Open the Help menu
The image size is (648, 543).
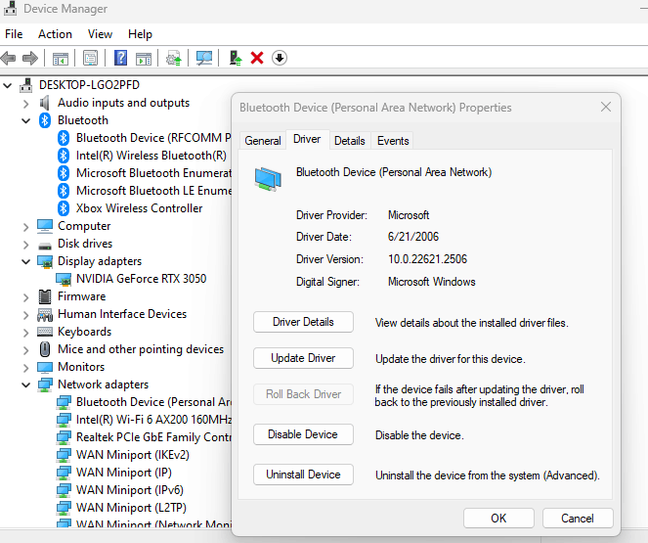point(140,34)
